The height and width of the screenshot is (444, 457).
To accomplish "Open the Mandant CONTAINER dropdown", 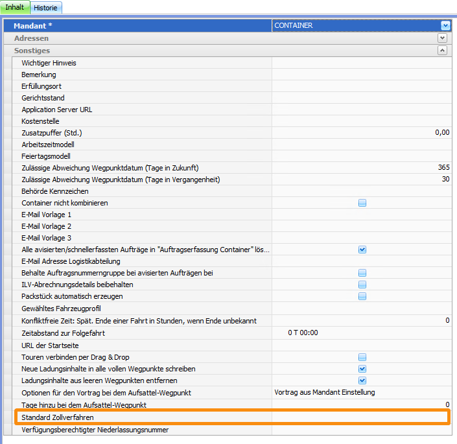I will [445, 26].
